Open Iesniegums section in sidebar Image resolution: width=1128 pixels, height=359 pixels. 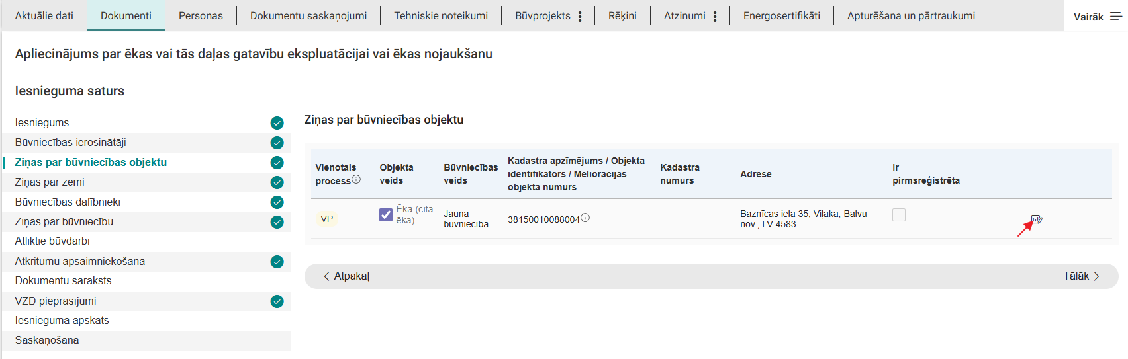click(146, 123)
